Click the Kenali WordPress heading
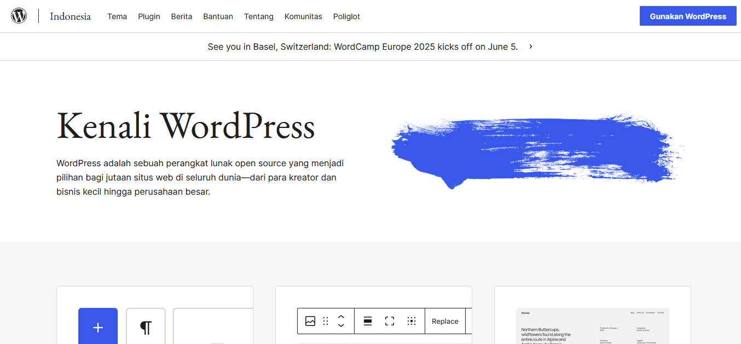The width and height of the screenshot is (741, 344). pyautogui.click(x=186, y=126)
